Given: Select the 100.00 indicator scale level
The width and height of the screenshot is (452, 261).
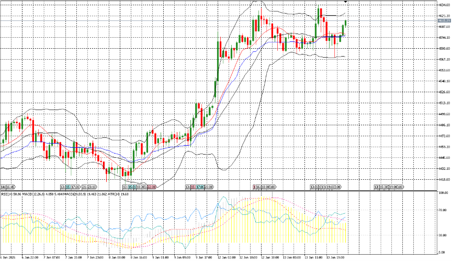Looking at the screenshot, I should [444, 193].
